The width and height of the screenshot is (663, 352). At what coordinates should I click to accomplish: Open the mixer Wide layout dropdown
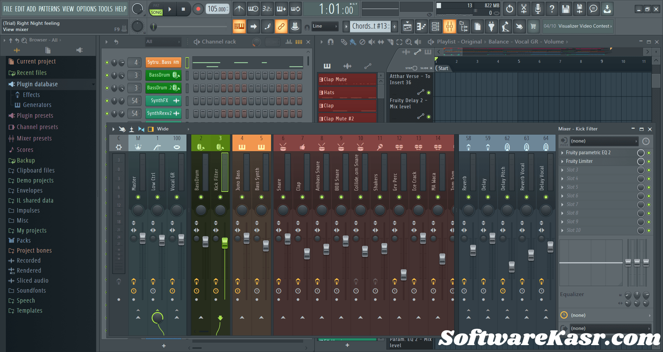click(173, 129)
